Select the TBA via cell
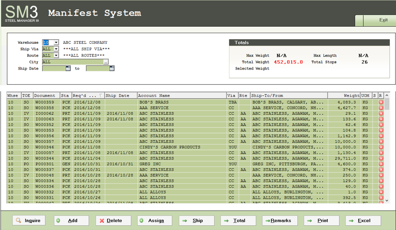Viewport: 396px width, 230px height. click(232, 102)
